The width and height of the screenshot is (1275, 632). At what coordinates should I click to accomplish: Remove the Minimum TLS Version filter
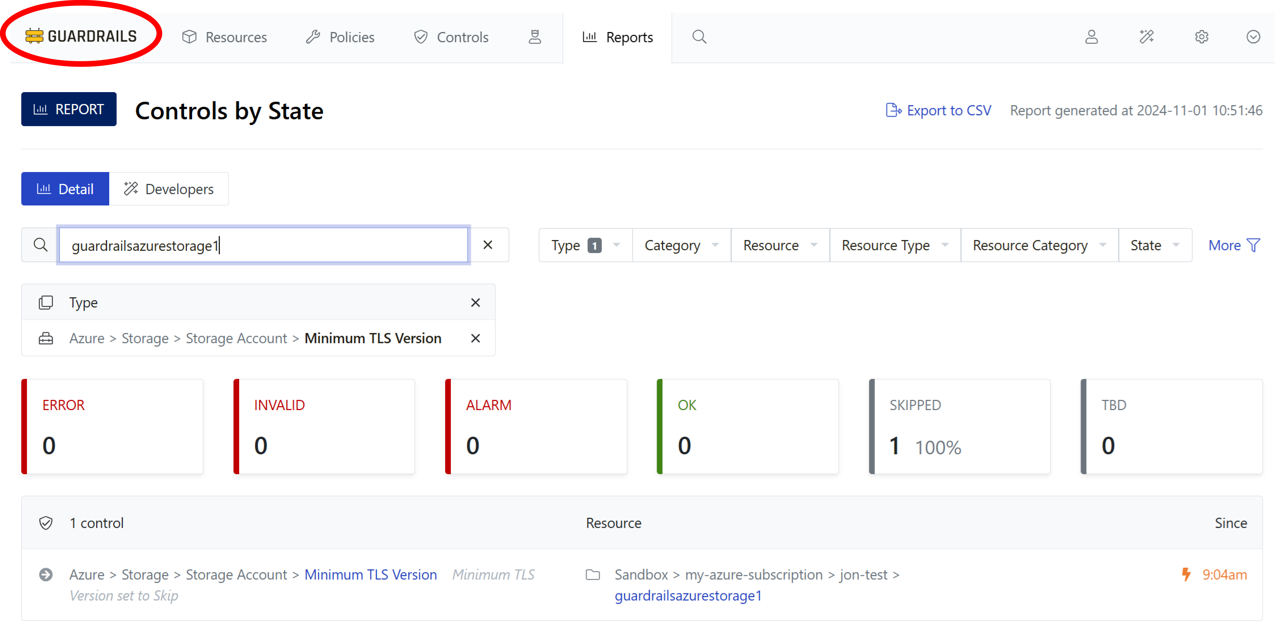tap(475, 338)
